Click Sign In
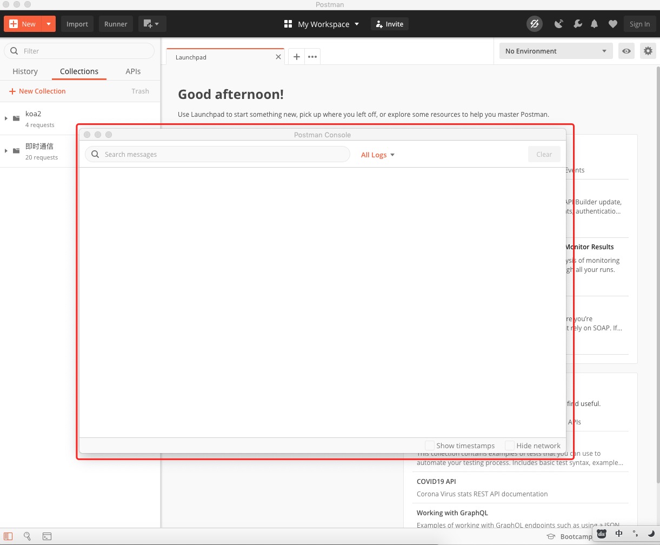660x545 pixels. pos(639,24)
